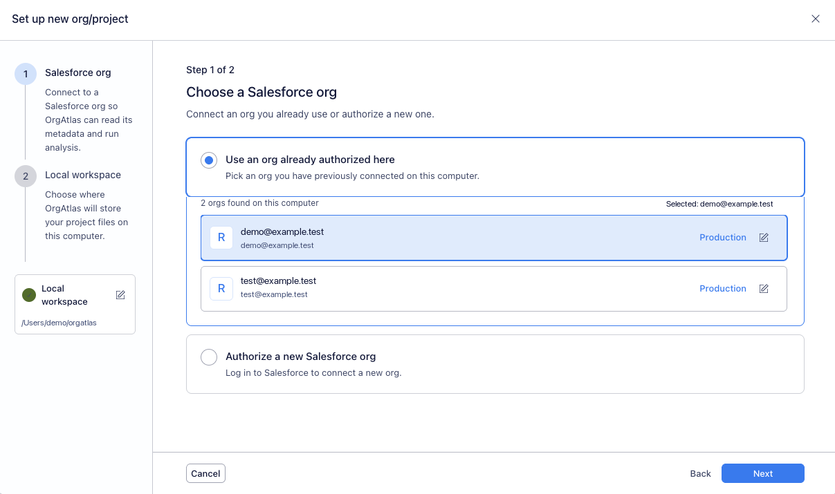Go to step 1 Salesforce org
The image size is (835, 494).
tap(26, 73)
